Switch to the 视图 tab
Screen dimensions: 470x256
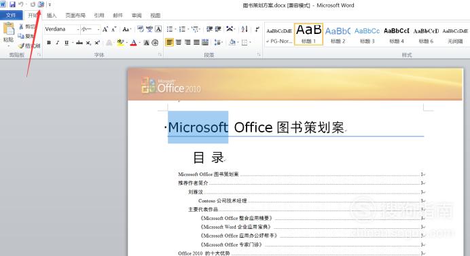[x=156, y=16]
